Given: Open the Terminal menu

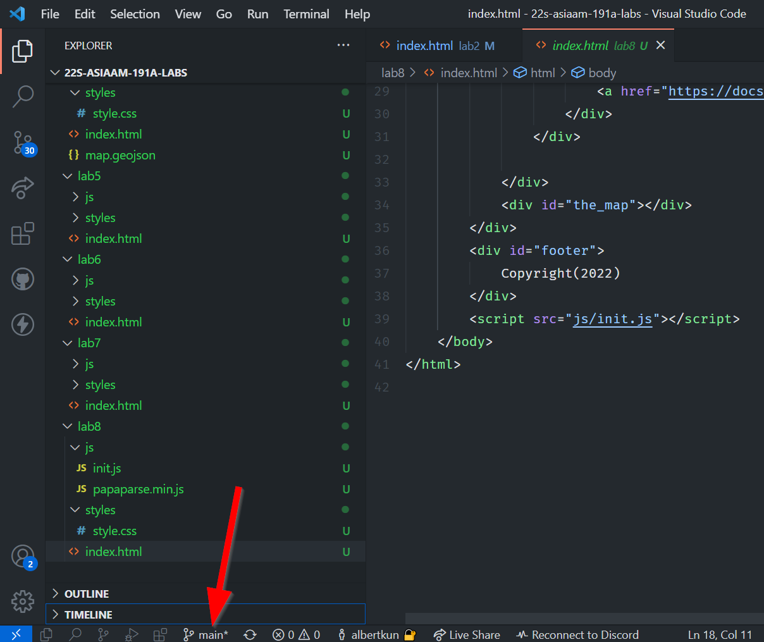Looking at the screenshot, I should [306, 14].
